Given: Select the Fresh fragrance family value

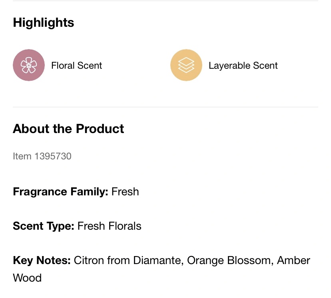Looking at the screenshot, I should (x=125, y=192).
